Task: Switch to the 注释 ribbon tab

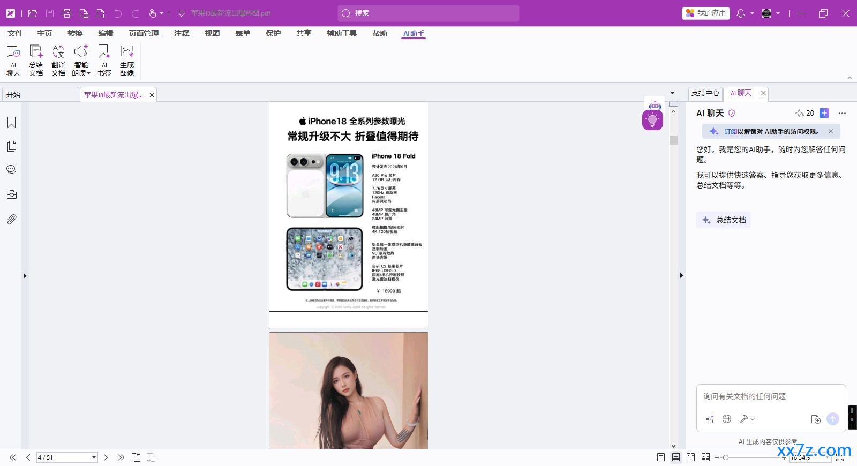Action: (182, 33)
